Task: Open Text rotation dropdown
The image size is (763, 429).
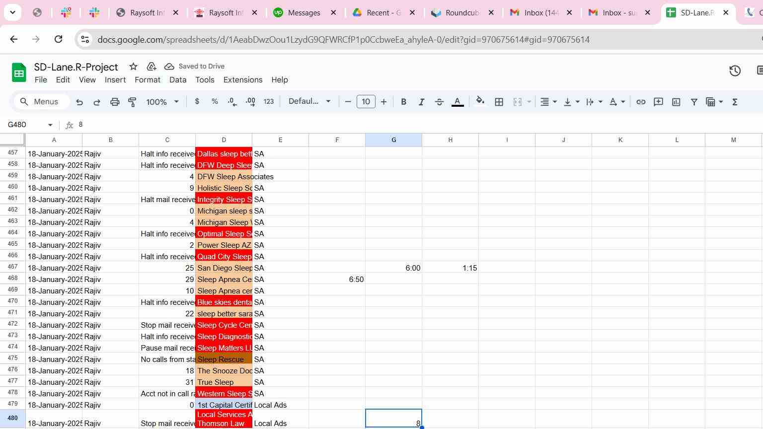Action: coord(617,102)
